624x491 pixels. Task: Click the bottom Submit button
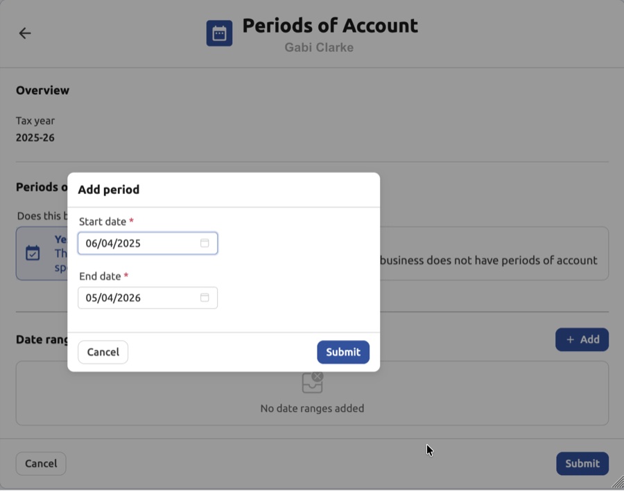(x=582, y=463)
